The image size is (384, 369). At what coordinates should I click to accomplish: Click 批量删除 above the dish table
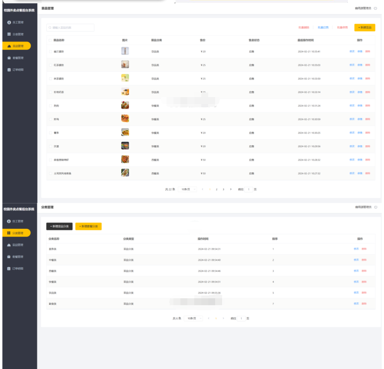(303, 28)
